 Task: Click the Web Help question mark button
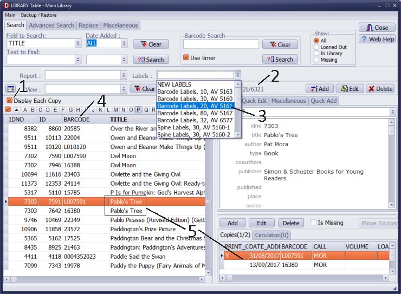click(x=377, y=39)
